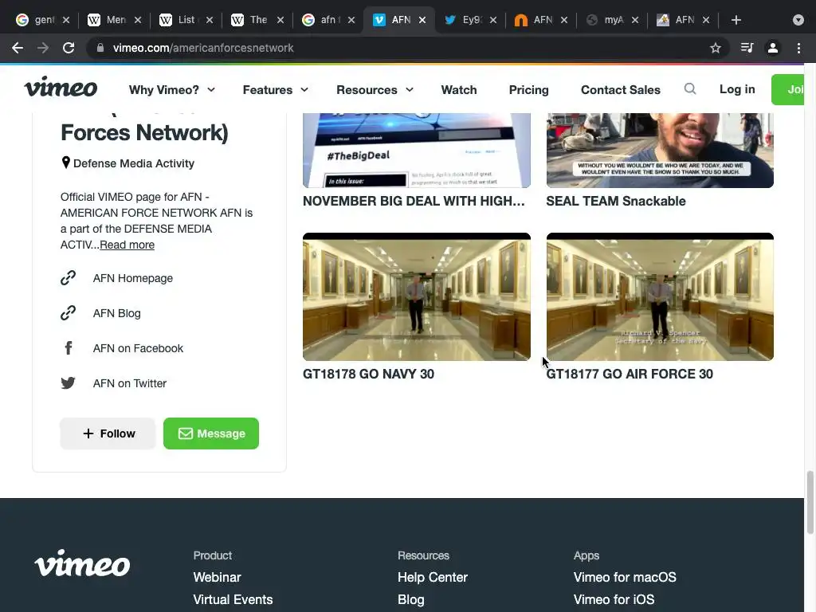Expand the Why Vimeo? dropdown
The width and height of the screenshot is (816, 612).
point(172,89)
